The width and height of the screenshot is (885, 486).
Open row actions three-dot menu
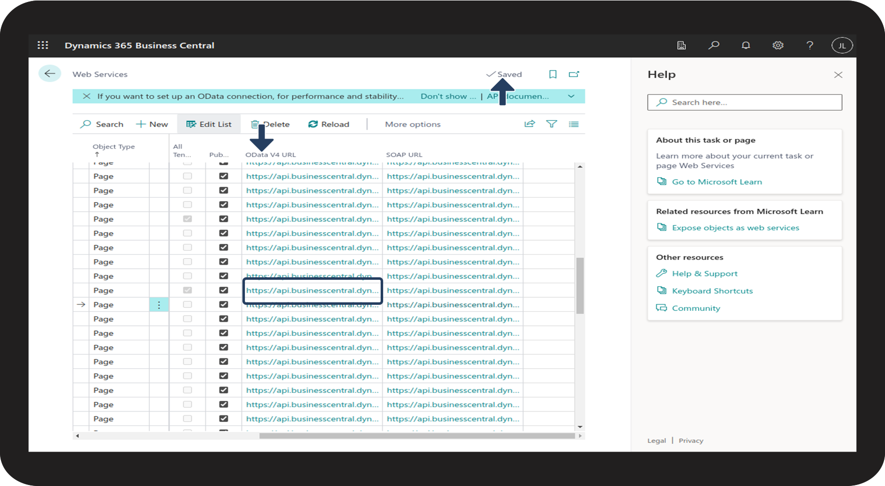point(159,304)
